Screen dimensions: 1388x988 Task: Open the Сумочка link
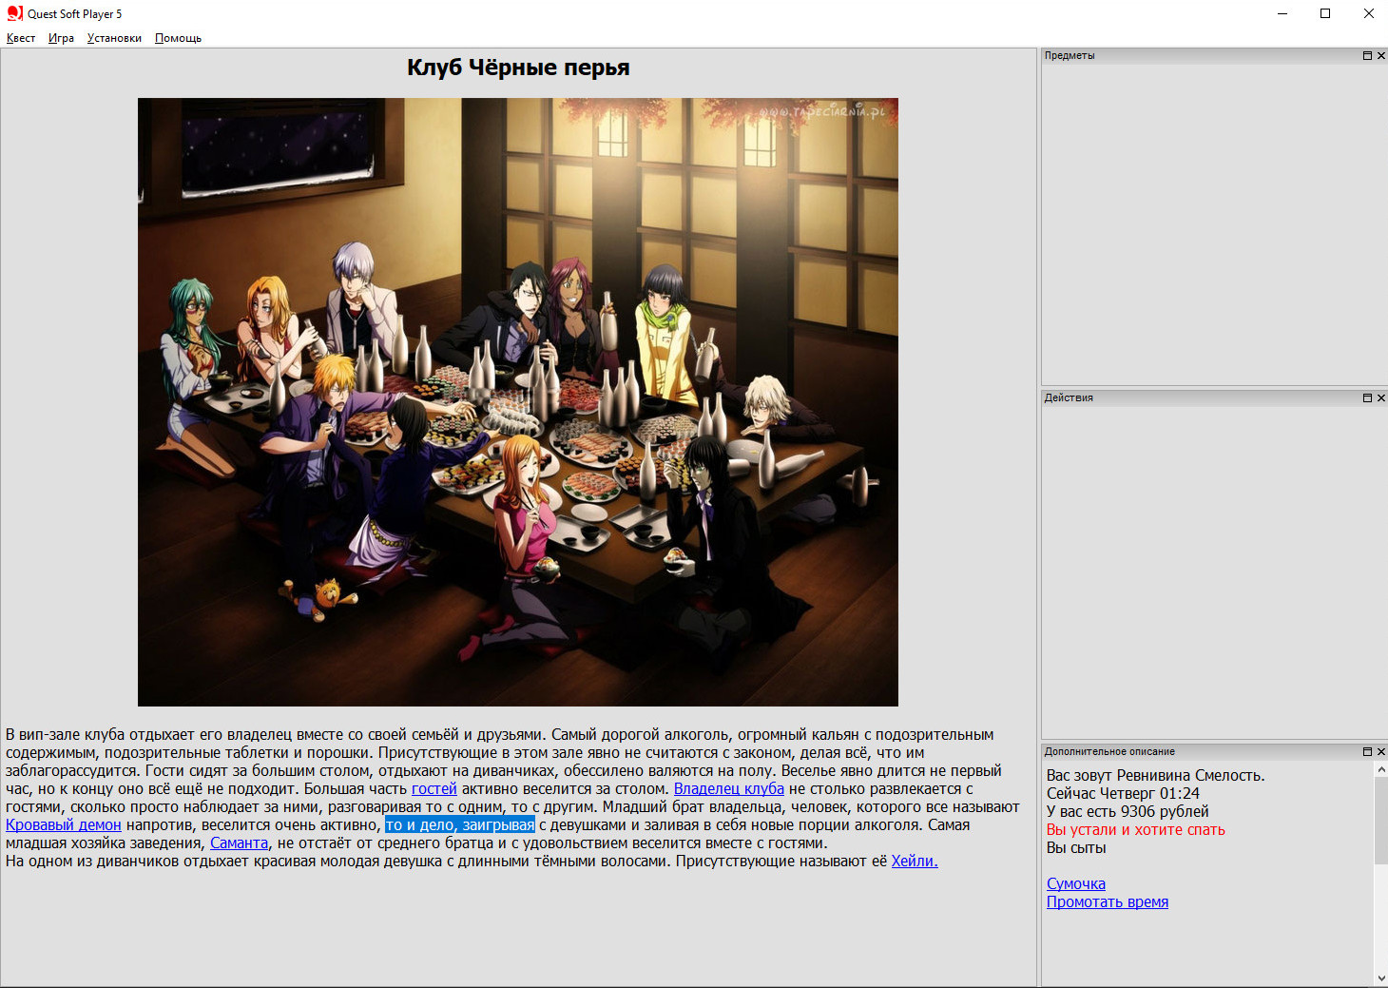[1076, 884]
